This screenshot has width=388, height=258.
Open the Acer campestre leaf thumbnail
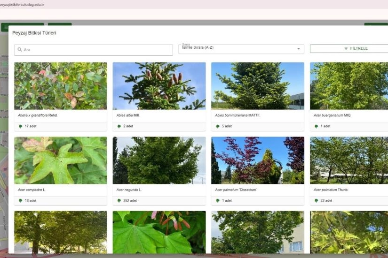pyautogui.click(x=60, y=160)
